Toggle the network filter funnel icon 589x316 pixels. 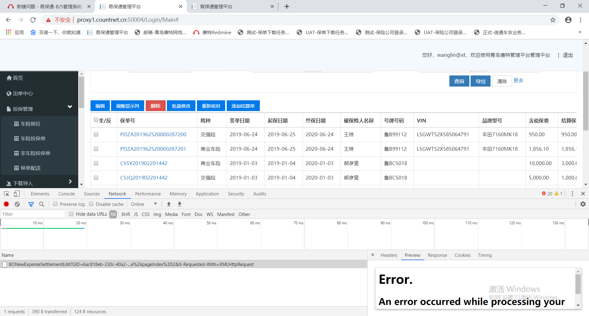coord(31,204)
